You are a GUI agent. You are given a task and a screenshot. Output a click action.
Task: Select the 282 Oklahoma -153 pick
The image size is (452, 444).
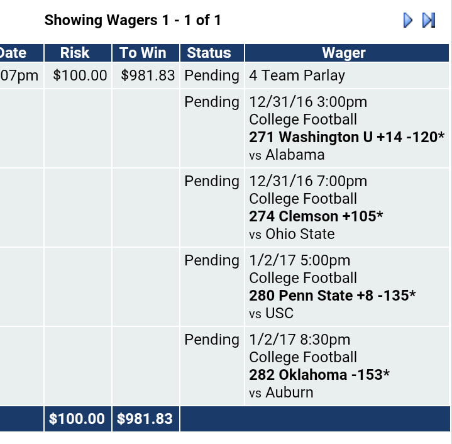pyautogui.click(x=319, y=375)
